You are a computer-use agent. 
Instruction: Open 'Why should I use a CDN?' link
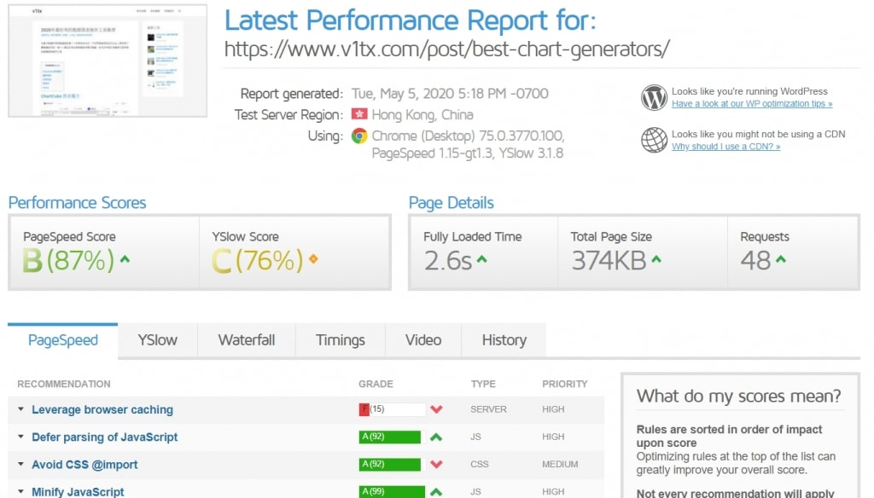tap(725, 147)
